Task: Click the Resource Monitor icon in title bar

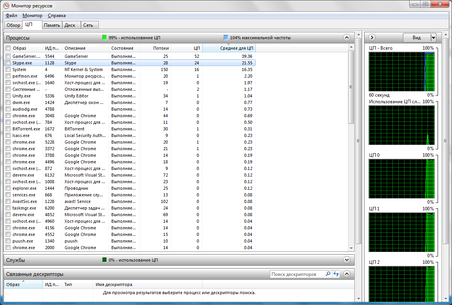Action: coord(6,6)
